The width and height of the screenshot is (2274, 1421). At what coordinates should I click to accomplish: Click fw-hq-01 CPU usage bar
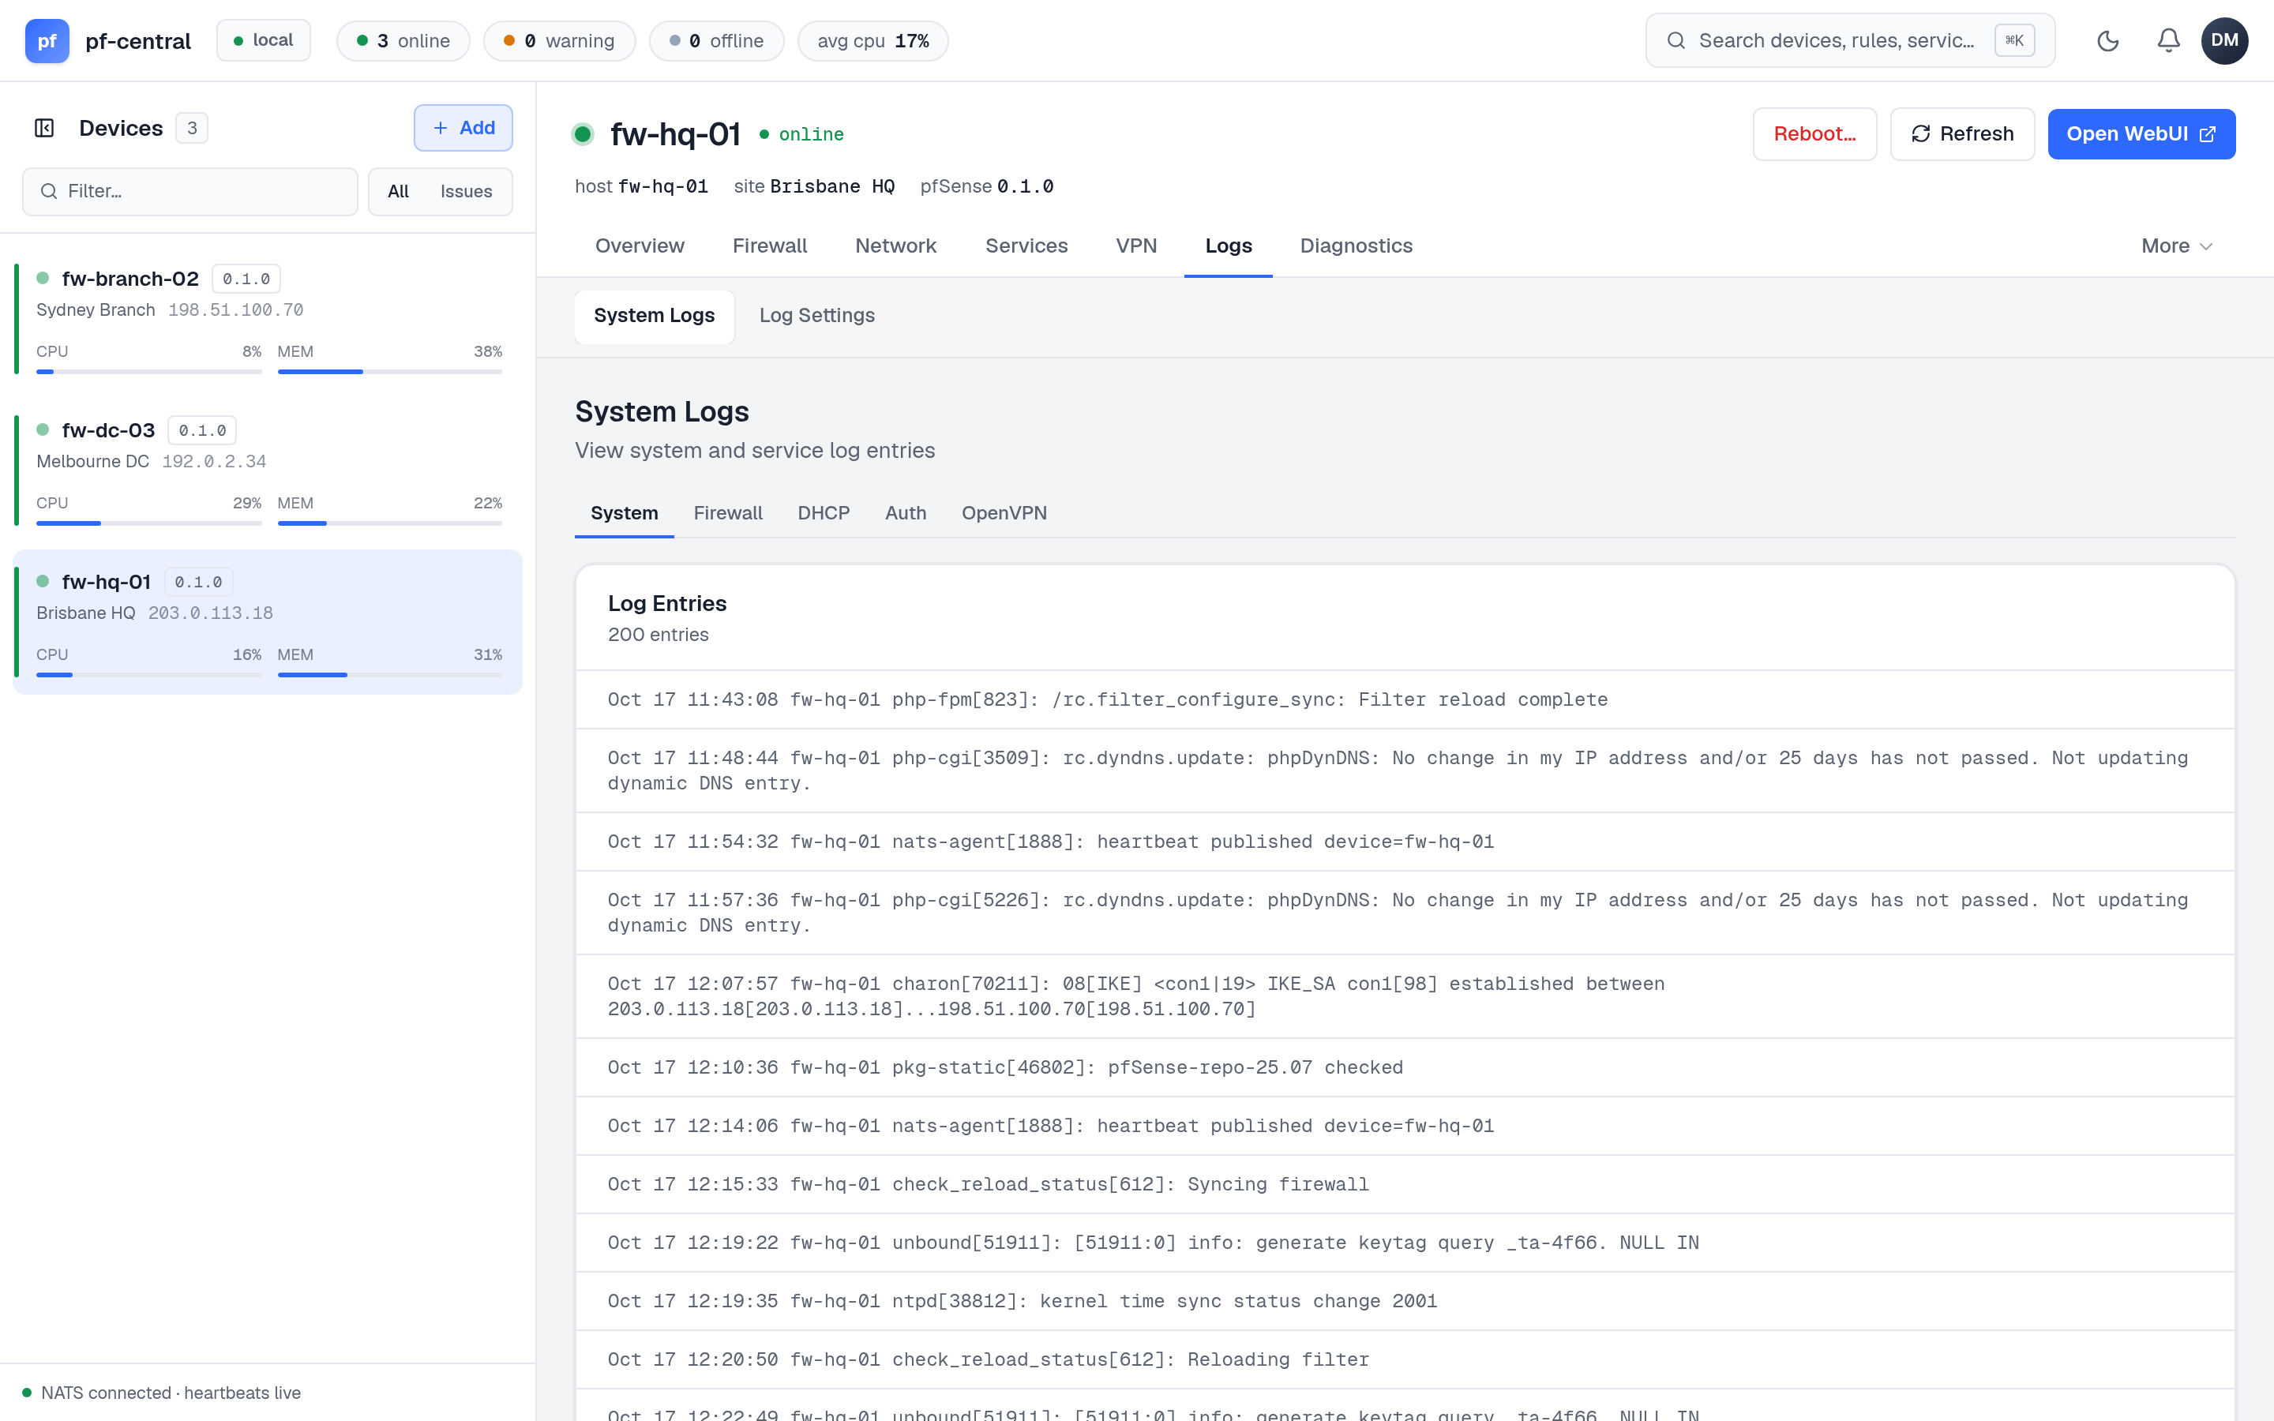[x=148, y=675]
